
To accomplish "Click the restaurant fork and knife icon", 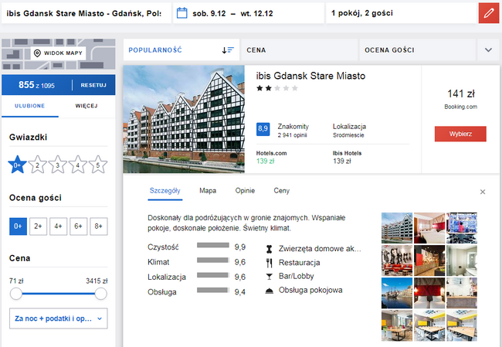I will click(x=270, y=263).
